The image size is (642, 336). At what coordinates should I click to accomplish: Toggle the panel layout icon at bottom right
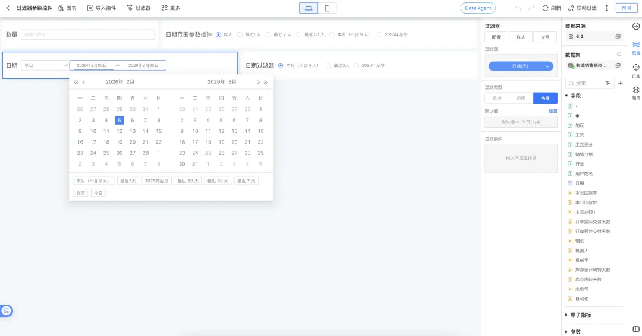click(636, 329)
